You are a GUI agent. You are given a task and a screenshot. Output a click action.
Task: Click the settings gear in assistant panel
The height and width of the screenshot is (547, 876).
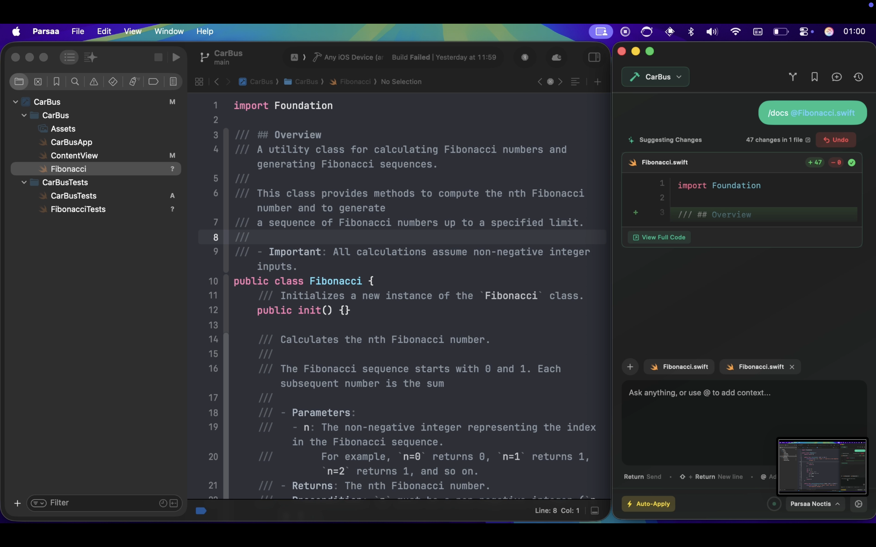[x=858, y=504]
